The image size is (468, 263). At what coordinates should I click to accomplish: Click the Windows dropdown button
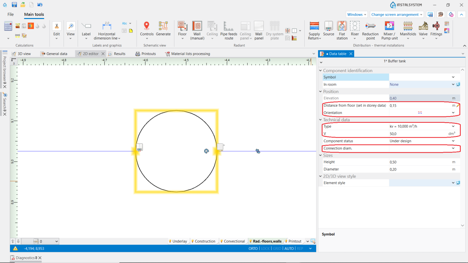357,15
